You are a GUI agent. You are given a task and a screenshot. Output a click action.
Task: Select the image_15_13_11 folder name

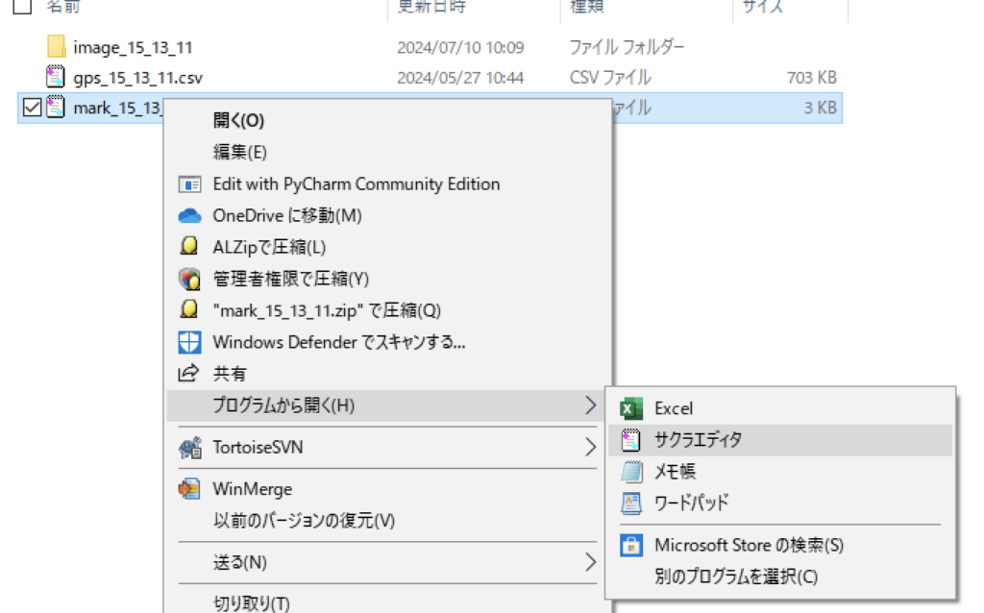[133, 48]
